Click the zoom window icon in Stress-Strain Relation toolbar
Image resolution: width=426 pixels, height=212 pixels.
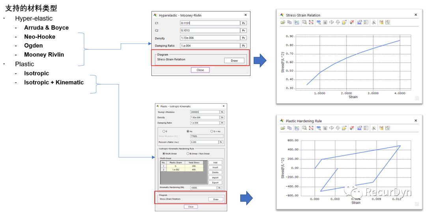(x=305, y=22)
